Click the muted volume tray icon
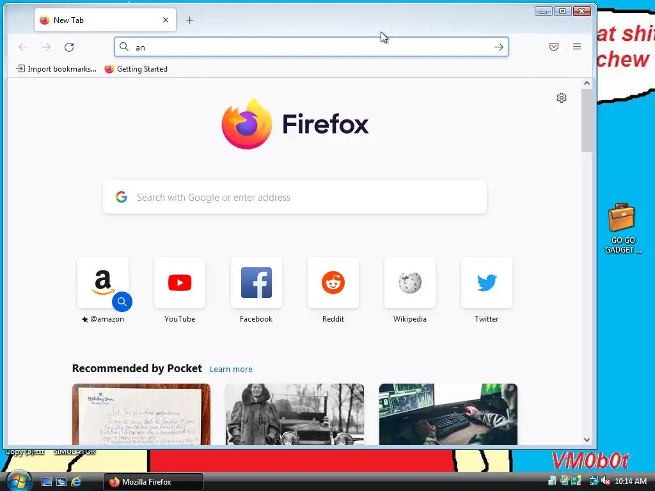655x491 pixels. pyautogui.click(x=606, y=481)
